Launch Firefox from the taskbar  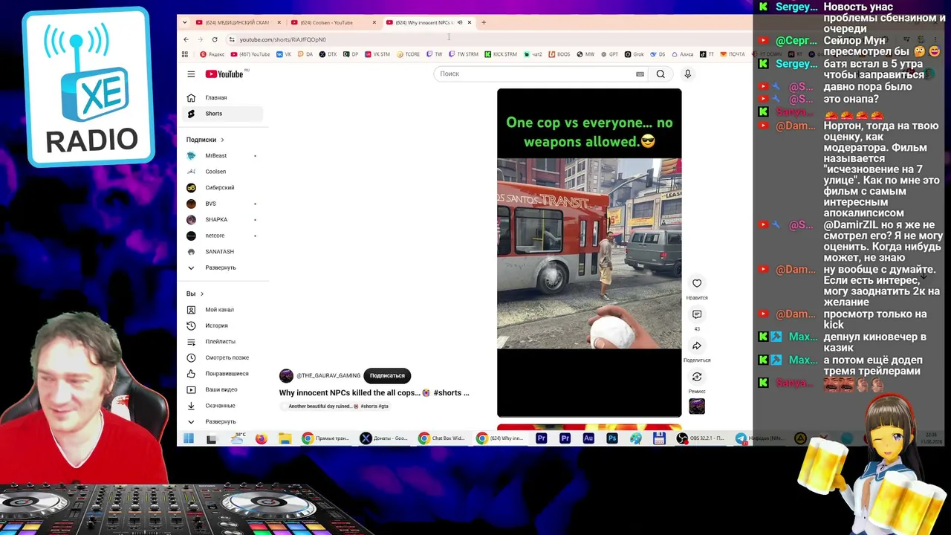(x=261, y=438)
